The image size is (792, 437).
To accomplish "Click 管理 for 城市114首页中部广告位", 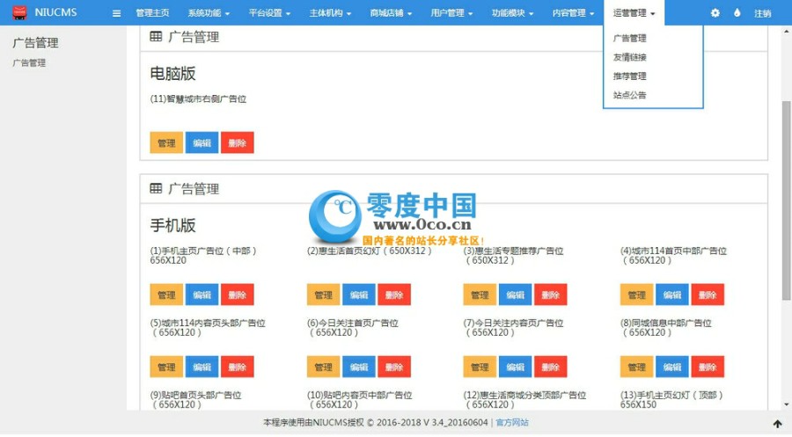I will [637, 295].
